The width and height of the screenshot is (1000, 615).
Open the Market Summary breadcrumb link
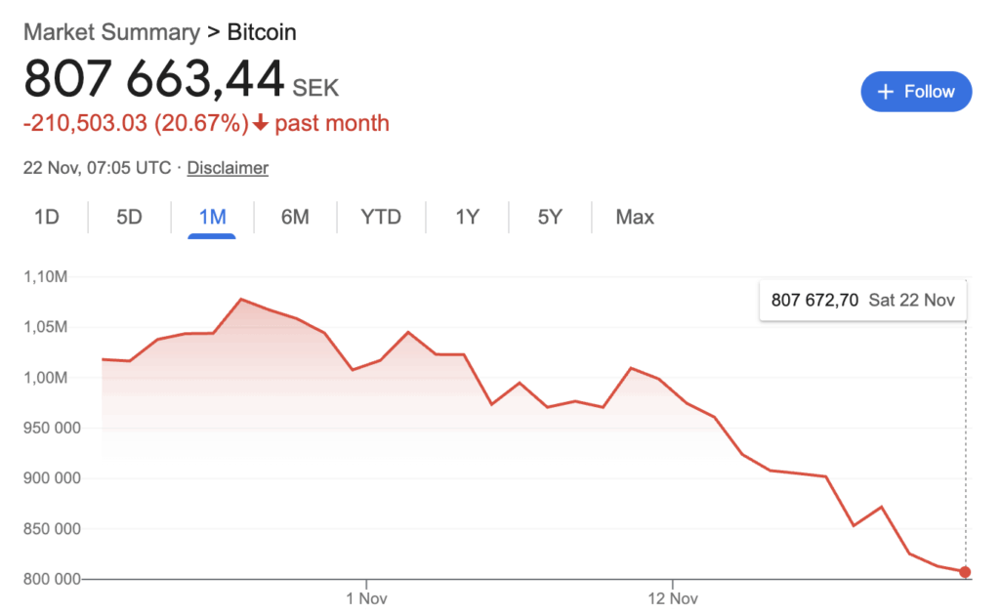coord(110,32)
